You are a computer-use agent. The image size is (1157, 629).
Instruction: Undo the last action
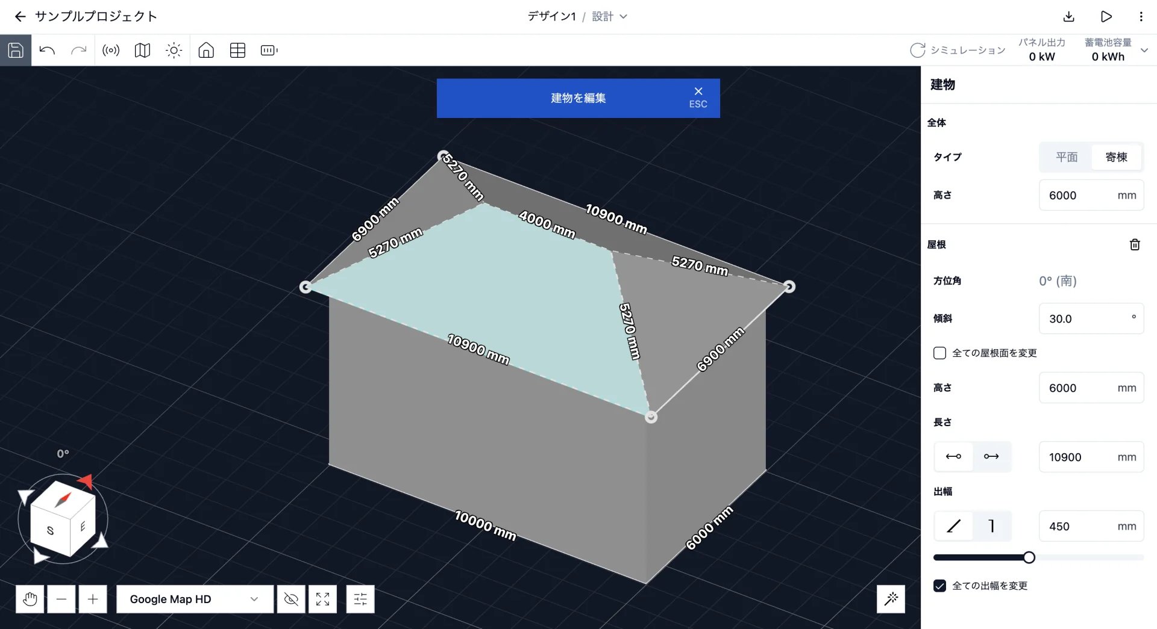(47, 50)
